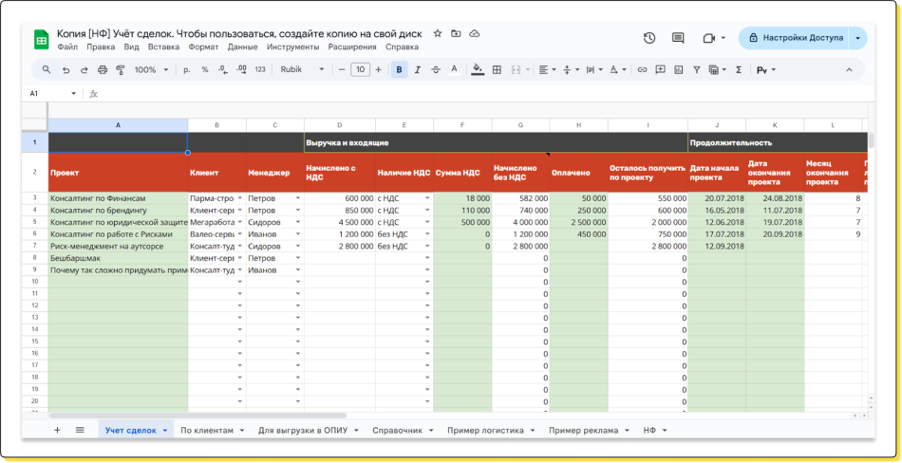
Task: Toggle bold formatting
Action: click(399, 69)
